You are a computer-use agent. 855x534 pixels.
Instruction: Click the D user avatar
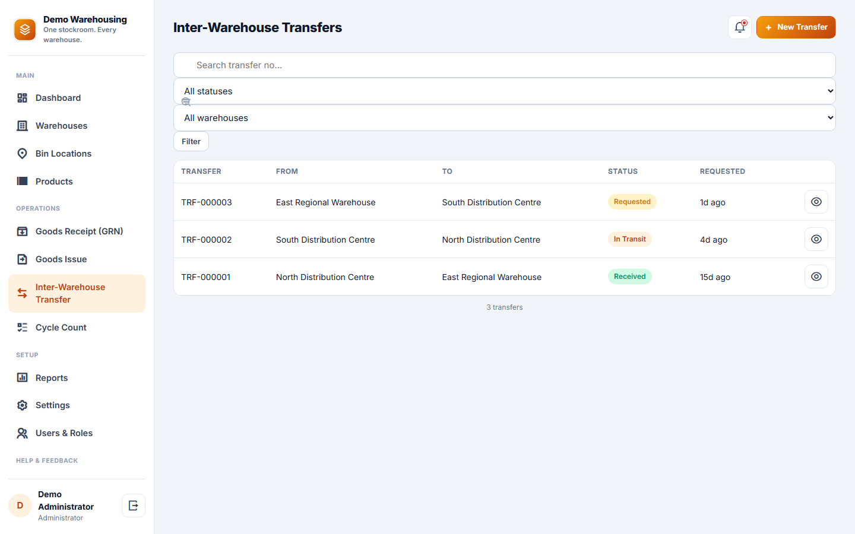click(20, 506)
